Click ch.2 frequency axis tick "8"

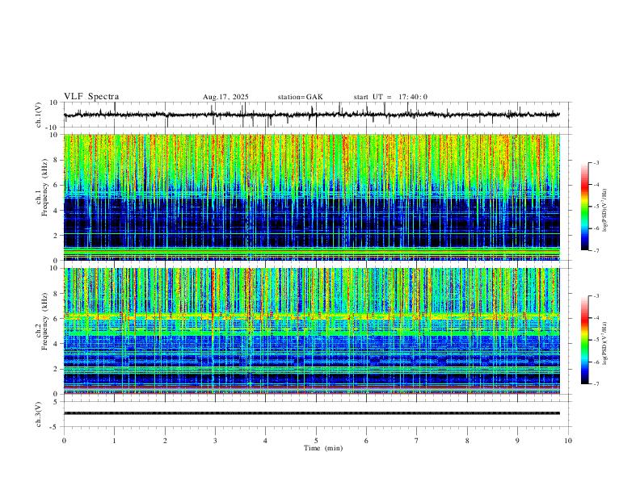coord(57,294)
